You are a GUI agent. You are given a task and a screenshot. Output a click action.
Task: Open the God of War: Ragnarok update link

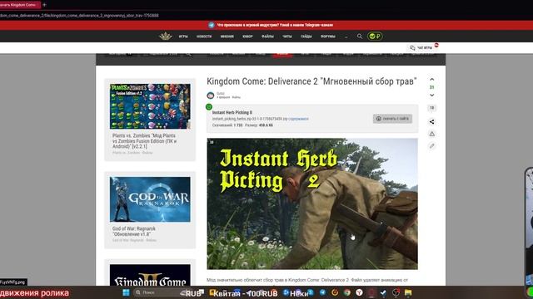(x=134, y=232)
